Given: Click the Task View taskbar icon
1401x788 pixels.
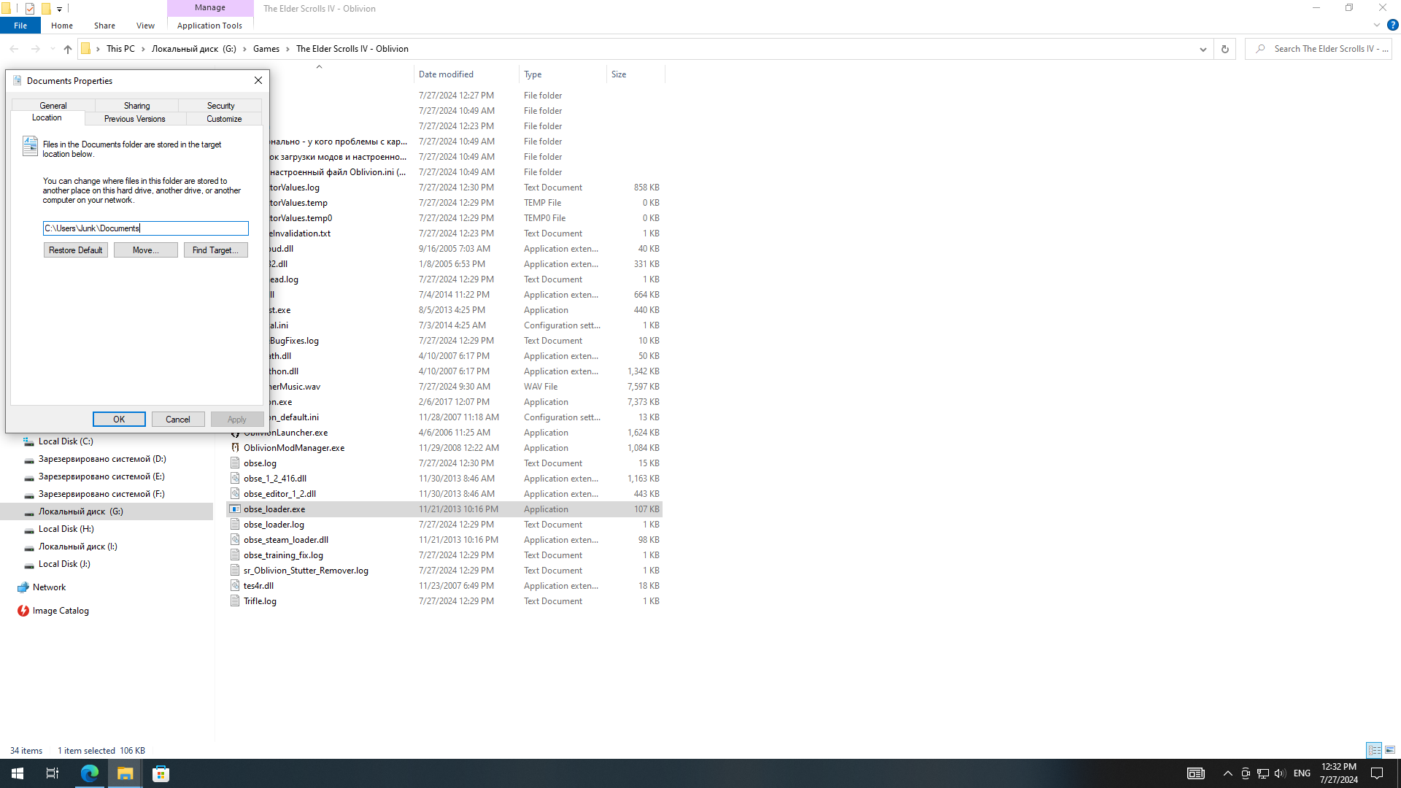Looking at the screenshot, I should pos(52,773).
